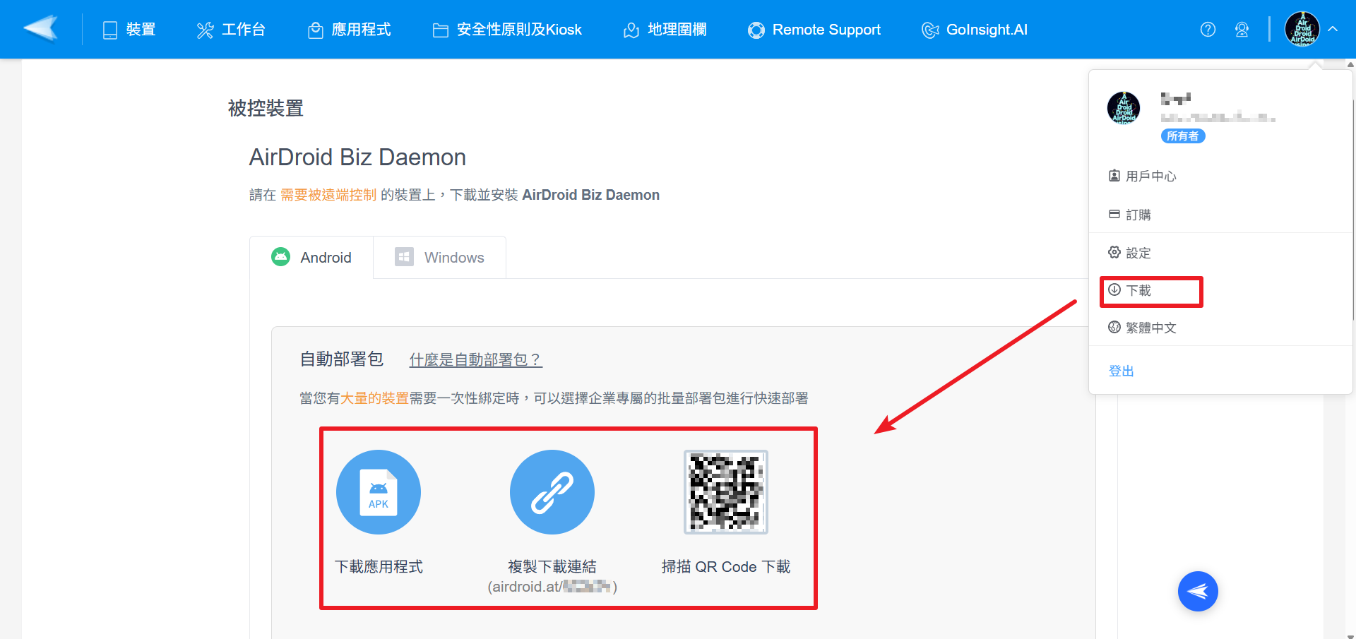Open the 應用程式 applications menu
Viewport: 1356px width, 639px height.
point(350,30)
